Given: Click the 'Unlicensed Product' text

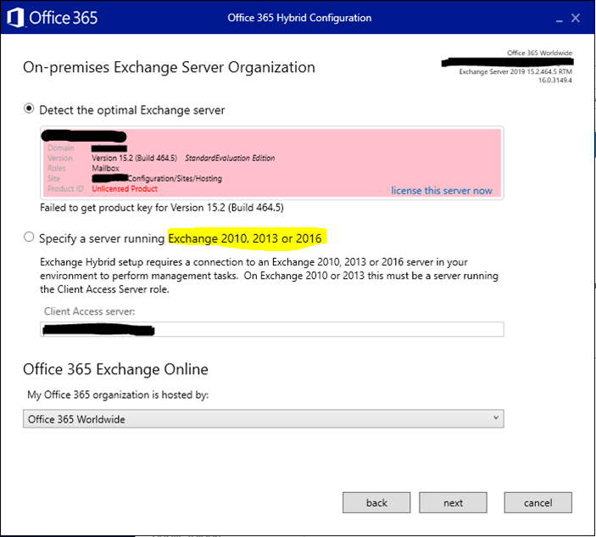Looking at the screenshot, I should (x=125, y=188).
